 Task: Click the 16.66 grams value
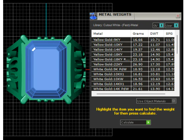(x=138, y=40)
